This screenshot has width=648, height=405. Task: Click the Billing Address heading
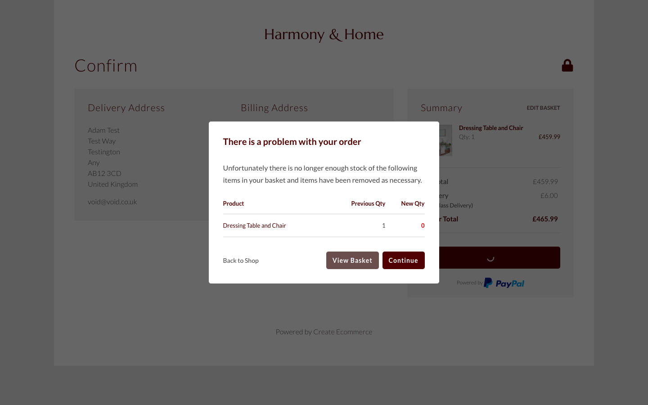click(x=274, y=108)
